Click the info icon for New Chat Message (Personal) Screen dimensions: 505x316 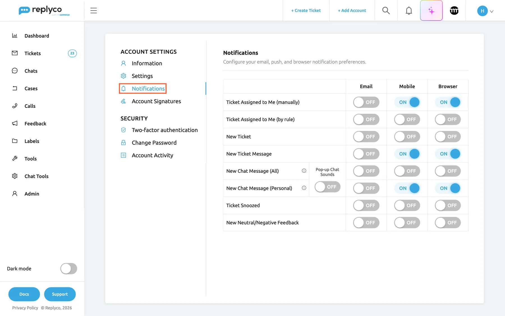(304, 188)
